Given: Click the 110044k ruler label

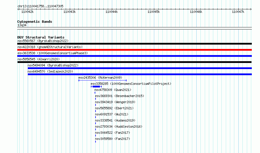Looking at the screenshot, I should point(112,12).
